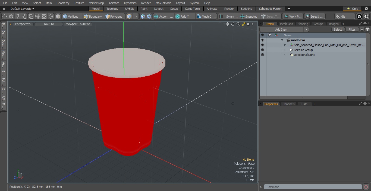Open the Vertex Map menu
The height and width of the screenshot is (191, 371).
(96, 3)
